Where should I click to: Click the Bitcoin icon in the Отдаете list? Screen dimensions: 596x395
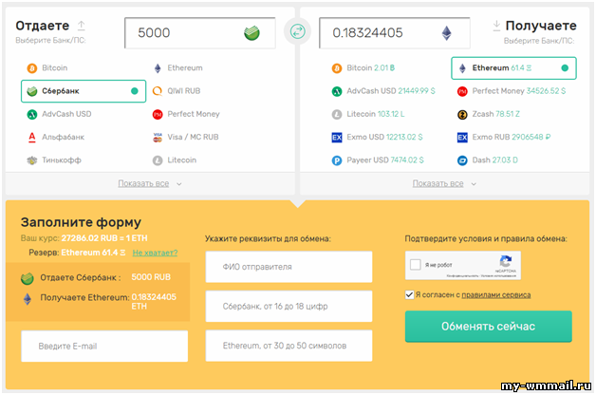click(x=32, y=68)
